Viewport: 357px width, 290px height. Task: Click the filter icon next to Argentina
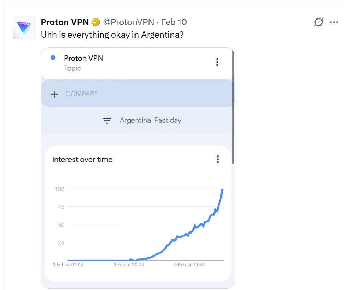pyautogui.click(x=107, y=121)
